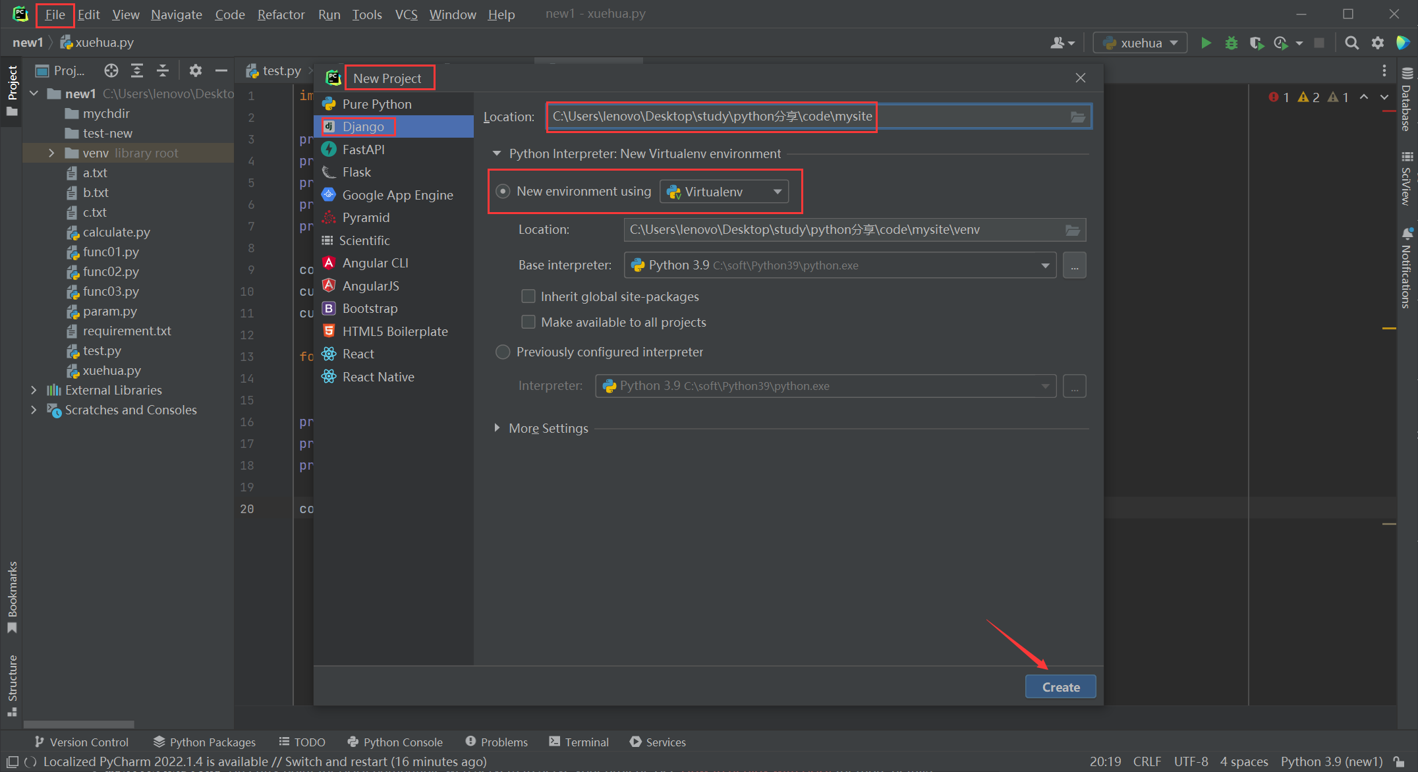Click the Project panel horizontal scrollbar
The image size is (1418, 772).
click(79, 724)
